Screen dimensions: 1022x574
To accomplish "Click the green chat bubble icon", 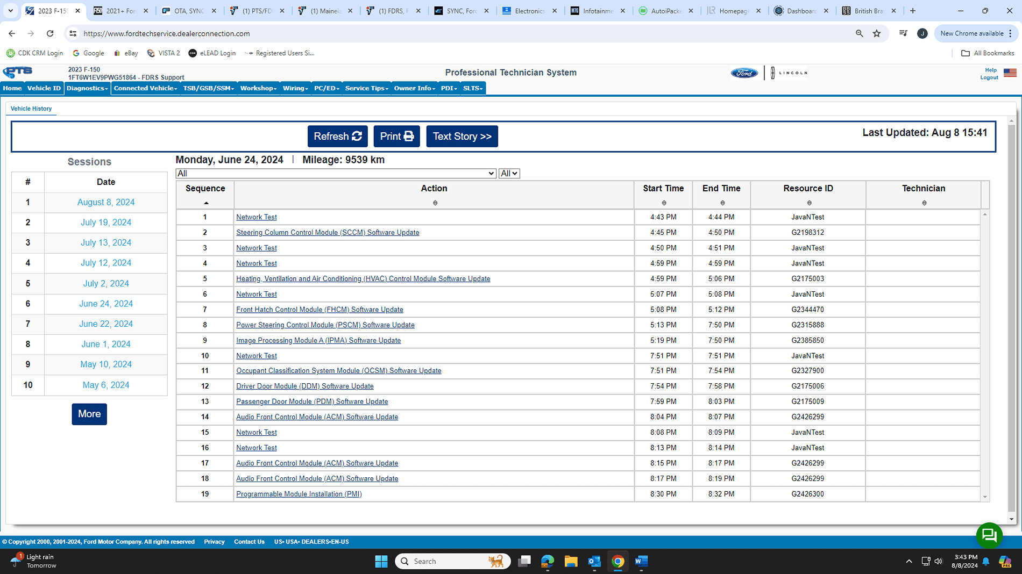I will [989, 535].
